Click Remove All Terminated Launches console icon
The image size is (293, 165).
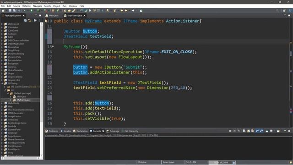click(x=239, y=131)
